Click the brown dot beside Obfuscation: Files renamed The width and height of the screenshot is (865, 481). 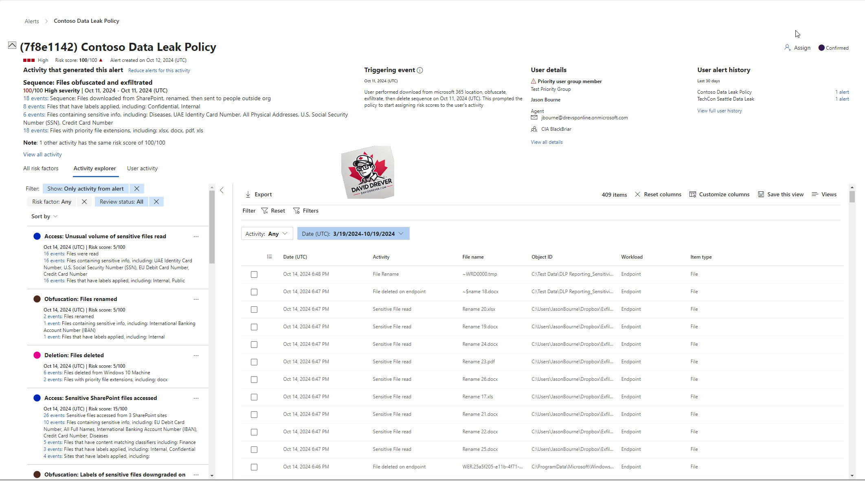37,299
